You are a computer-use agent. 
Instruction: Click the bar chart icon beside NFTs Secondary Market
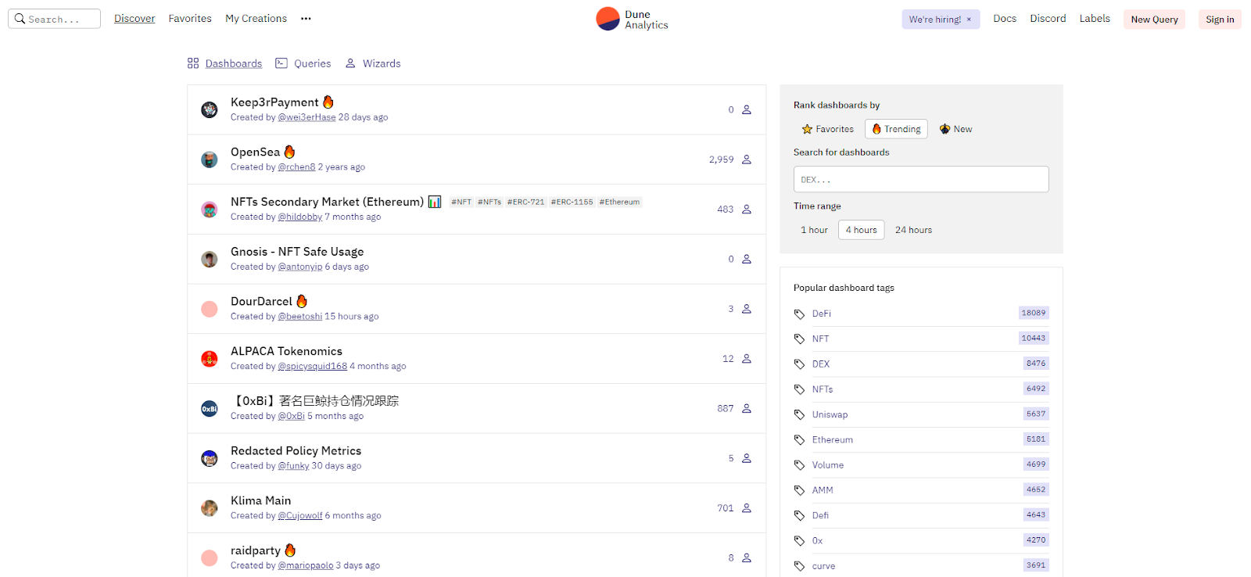click(x=435, y=202)
